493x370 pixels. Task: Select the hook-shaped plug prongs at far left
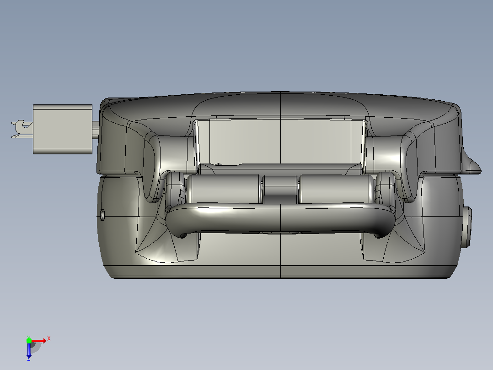22,130
